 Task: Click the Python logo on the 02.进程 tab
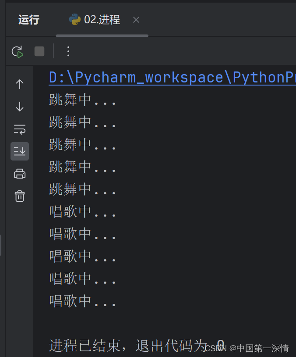[73, 19]
